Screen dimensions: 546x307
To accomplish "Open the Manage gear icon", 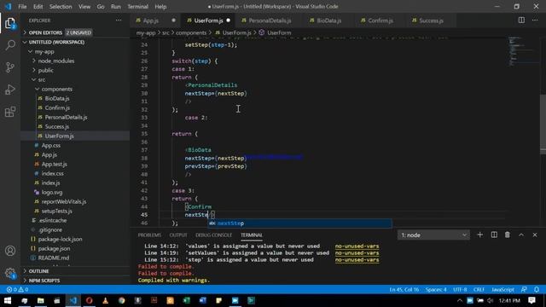I will pos(10,273).
